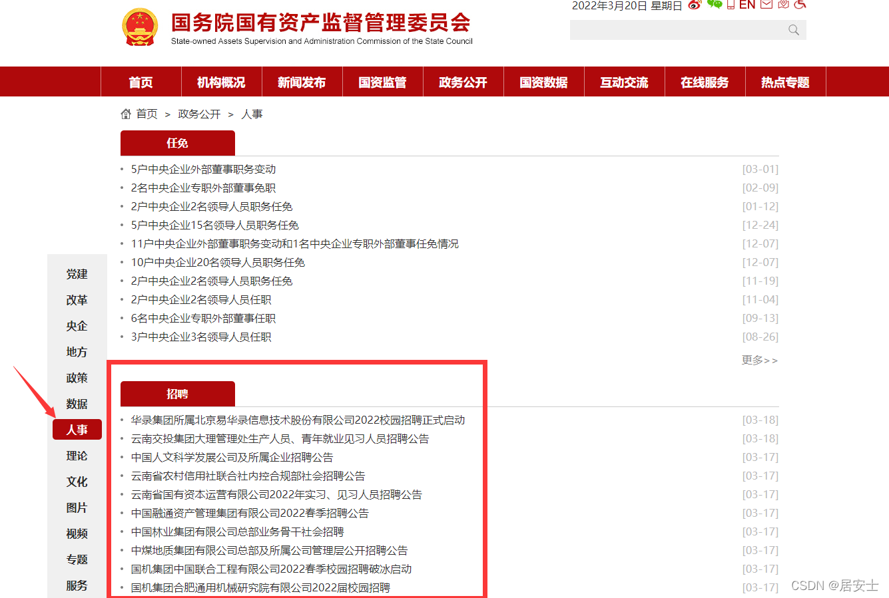
Task: Open the mail envelope icon
Action: click(766, 5)
